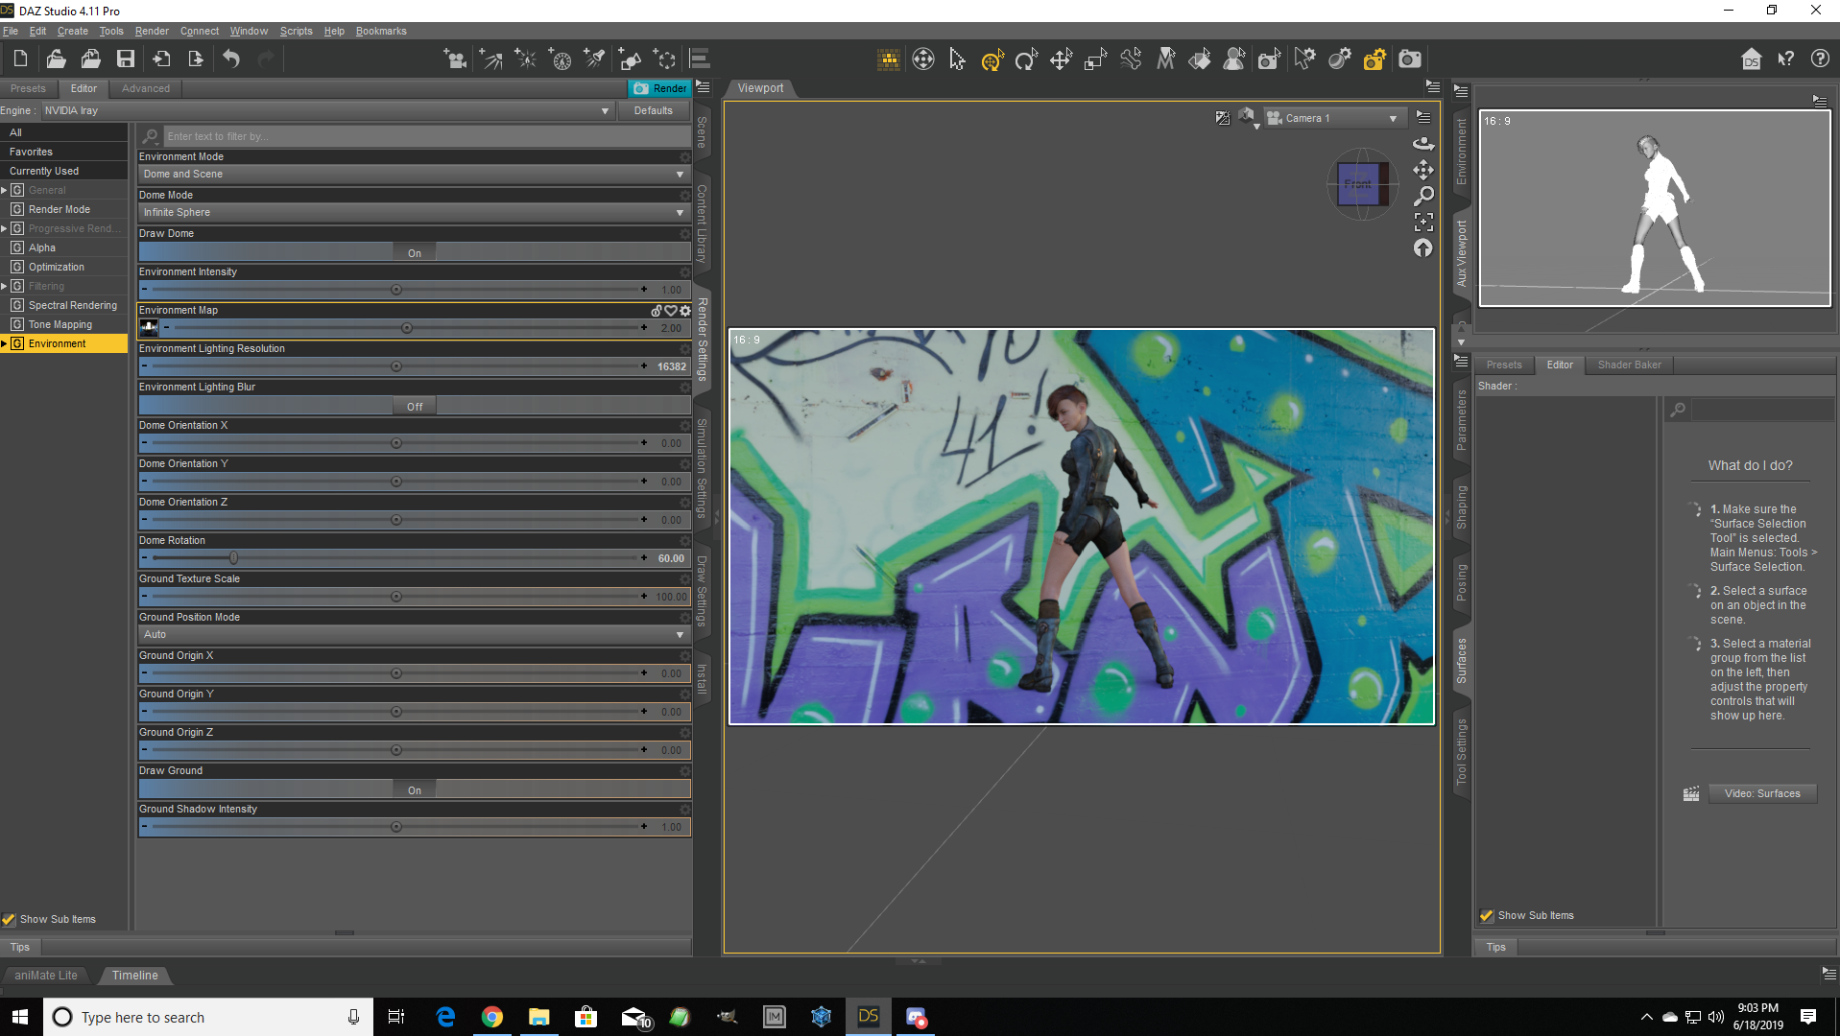1840x1036 pixels.
Task: Select the Scale tool
Action: coord(1095,59)
